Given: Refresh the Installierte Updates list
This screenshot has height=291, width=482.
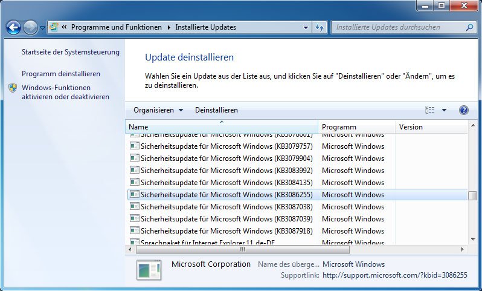Looking at the screenshot, I should click(320, 27).
